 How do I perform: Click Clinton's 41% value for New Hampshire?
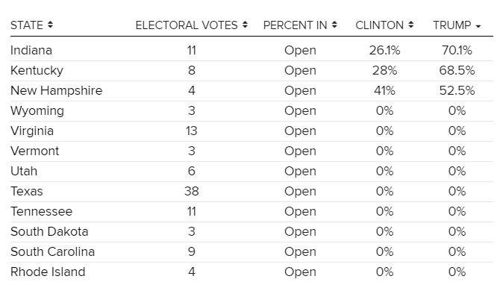click(384, 91)
